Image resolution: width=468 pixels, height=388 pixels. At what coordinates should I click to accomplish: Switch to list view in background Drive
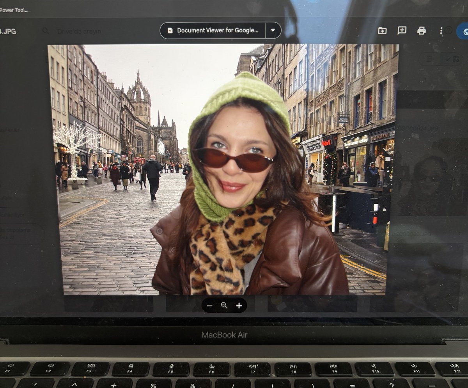pyautogui.click(x=429, y=59)
